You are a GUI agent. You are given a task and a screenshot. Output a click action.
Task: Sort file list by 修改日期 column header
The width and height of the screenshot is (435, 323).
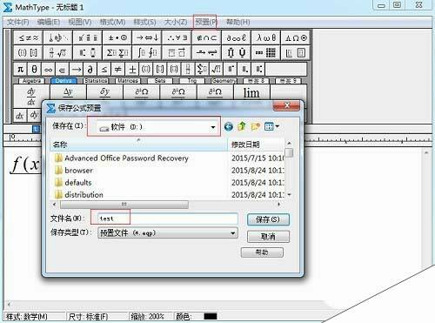point(256,145)
